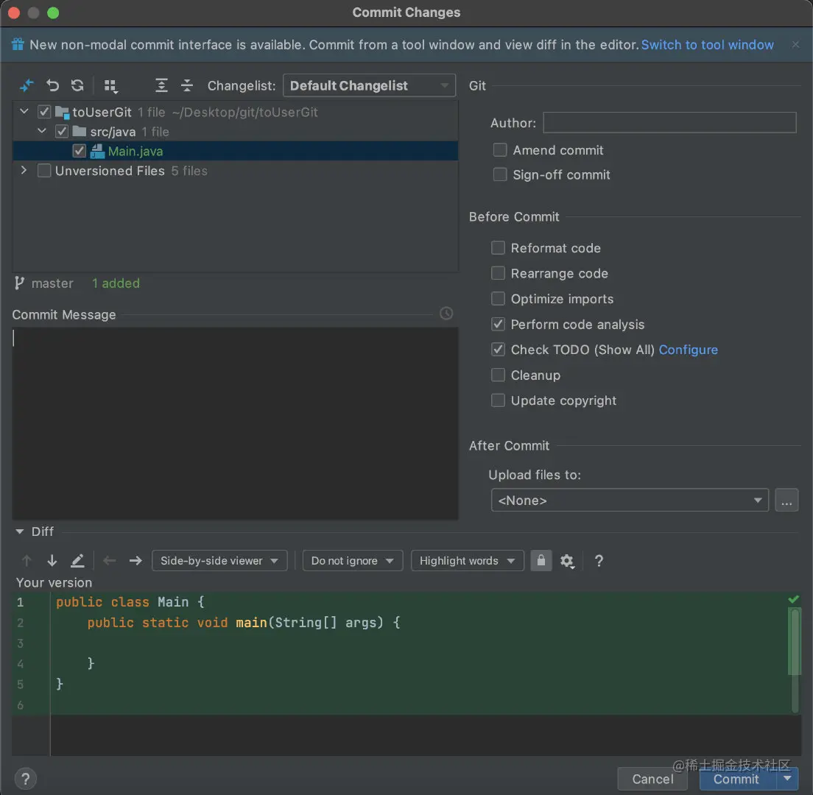Enable Optimize imports option
The width and height of the screenshot is (813, 795).
click(498, 299)
